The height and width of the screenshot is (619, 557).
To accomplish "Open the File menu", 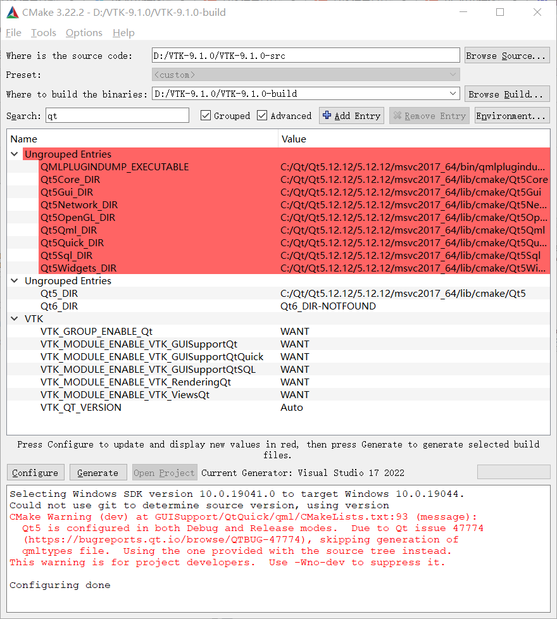I will [13, 32].
